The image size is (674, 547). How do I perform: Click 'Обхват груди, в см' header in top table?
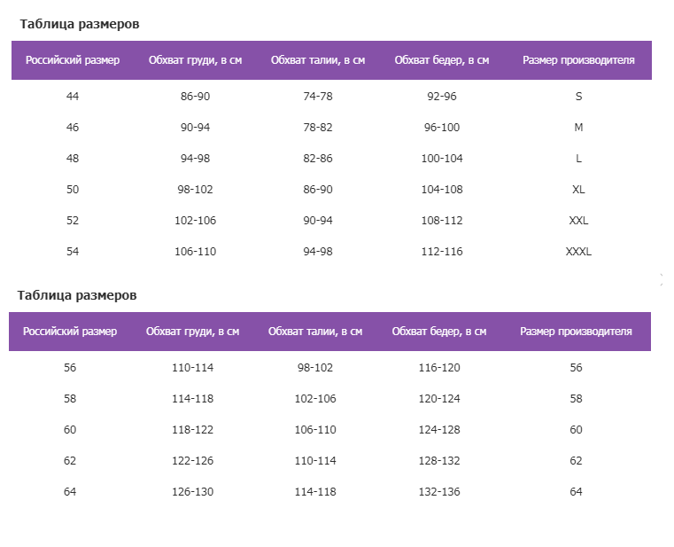tap(195, 60)
